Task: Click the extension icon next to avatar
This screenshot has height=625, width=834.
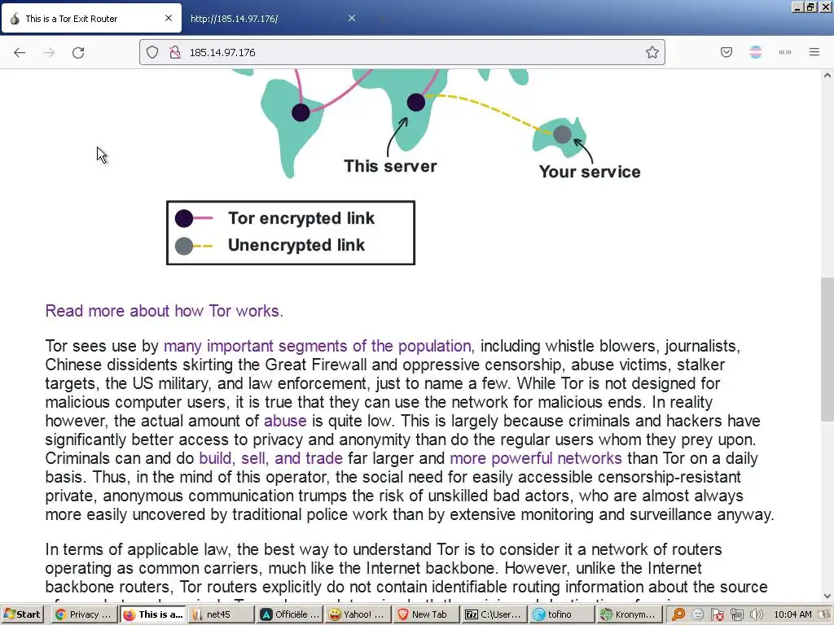Action: click(784, 52)
